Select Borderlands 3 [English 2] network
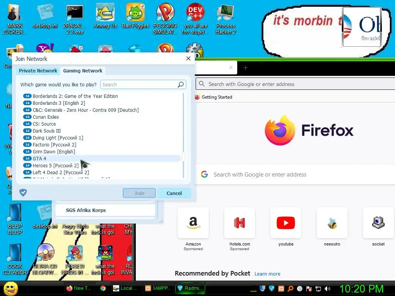This screenshot has height=296, width=395. [101, 103]
